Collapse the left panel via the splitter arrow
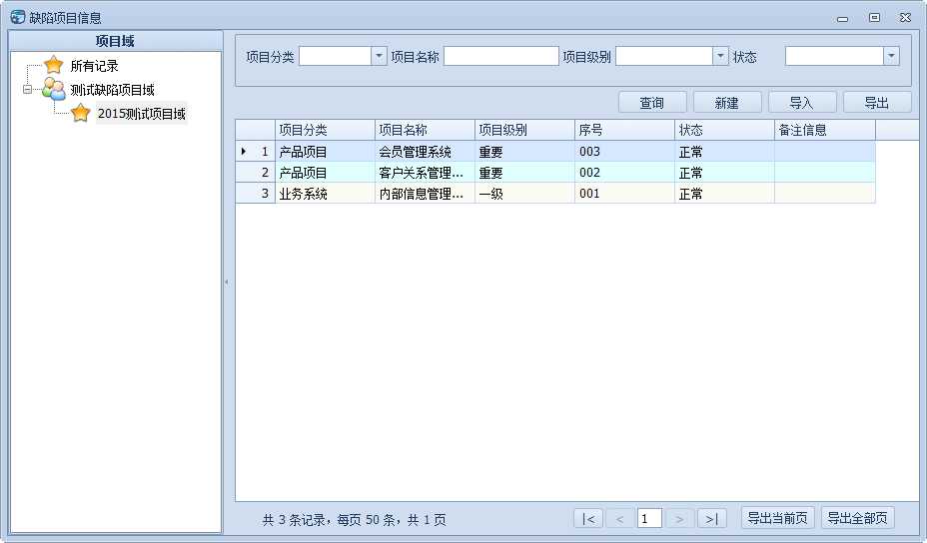The height and width of the screenshot is (543, 927). click(x=227, y=281)
